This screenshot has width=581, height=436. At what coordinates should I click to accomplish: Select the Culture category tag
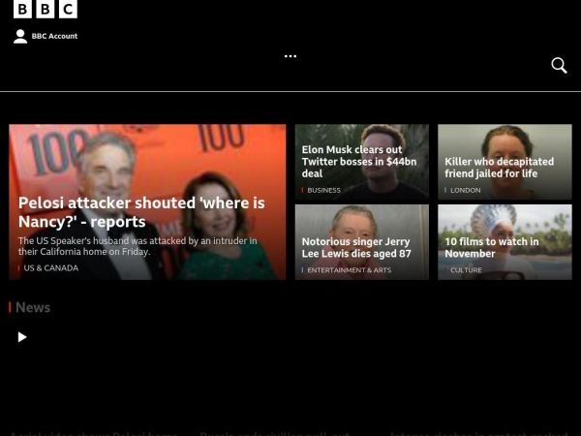coord(466,270)
